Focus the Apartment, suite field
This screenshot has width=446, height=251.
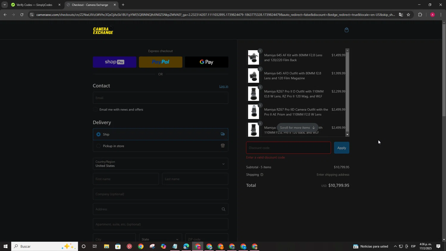pos(161,224)
